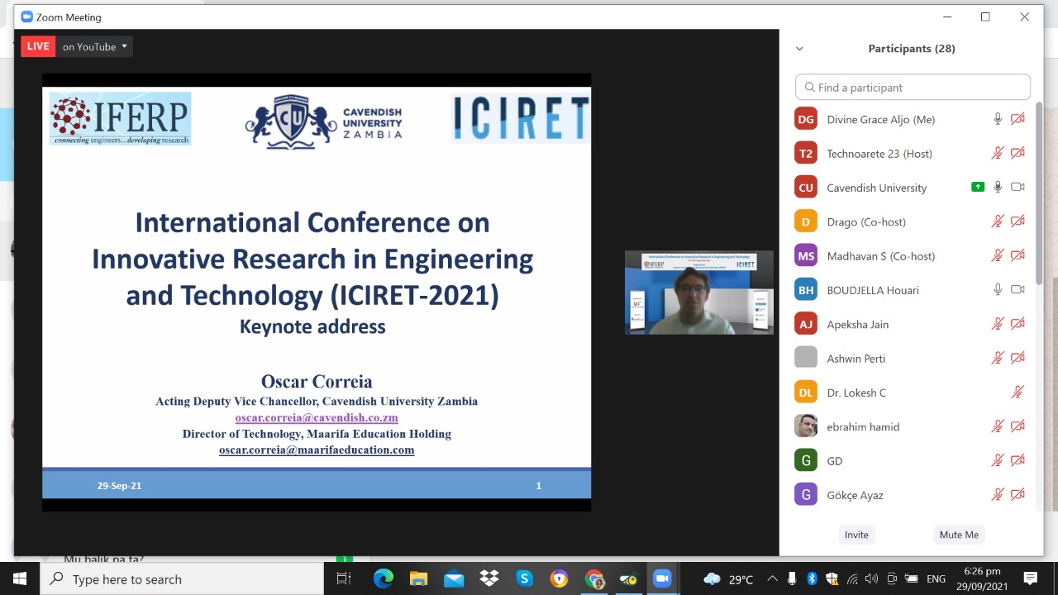Open the LIVE on YouTube dropdown
This screenshot has height=595, width=1058.
(x=96, y=46)
